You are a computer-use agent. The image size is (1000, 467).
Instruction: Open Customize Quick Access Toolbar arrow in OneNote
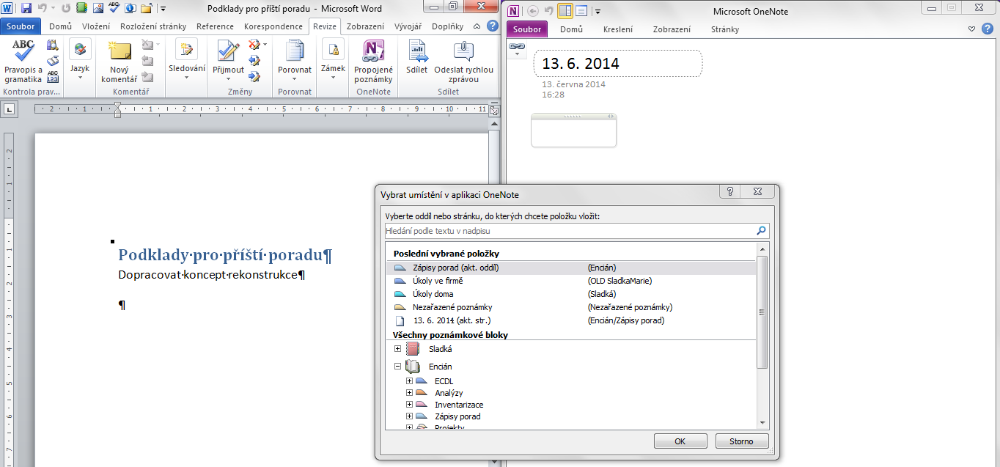[598, 11]
